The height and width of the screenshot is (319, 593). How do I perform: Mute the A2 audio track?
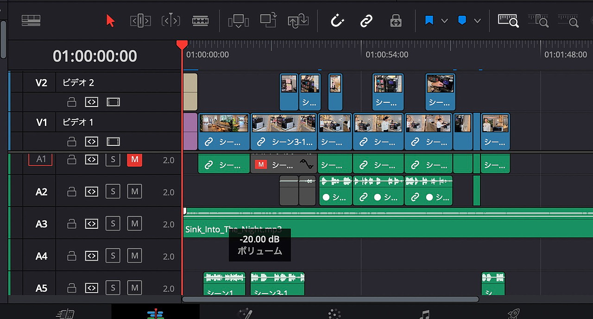[x=134, y=192]
